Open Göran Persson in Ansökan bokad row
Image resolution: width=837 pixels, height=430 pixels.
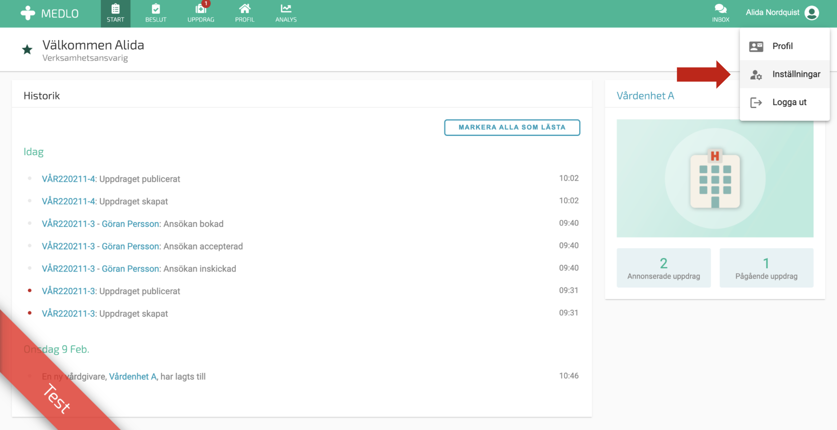pyautogui.click(x=130, y=224)
